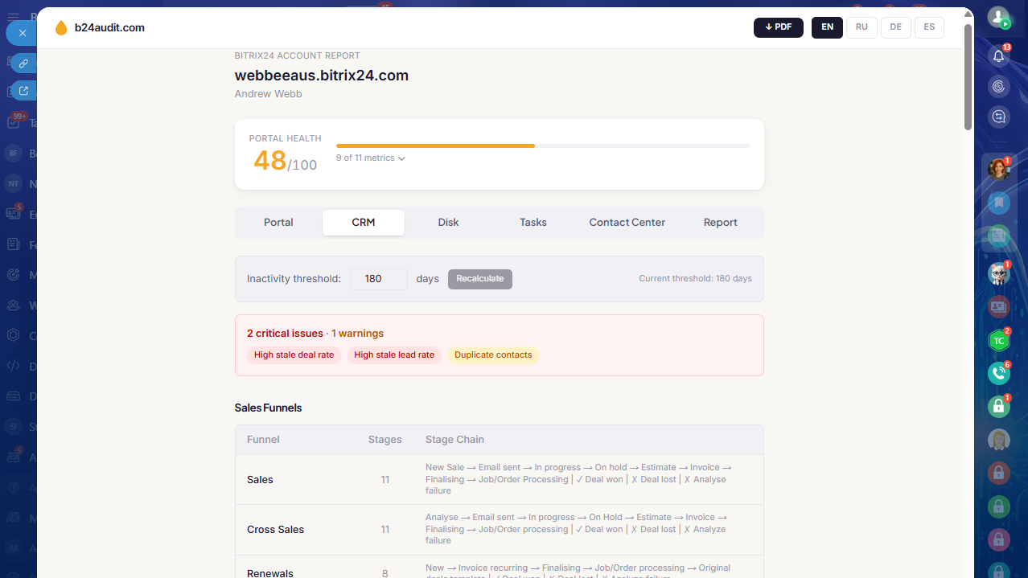Go to the Tasks tab
This screenshot has height=578, width=1028.
(533, 223)
